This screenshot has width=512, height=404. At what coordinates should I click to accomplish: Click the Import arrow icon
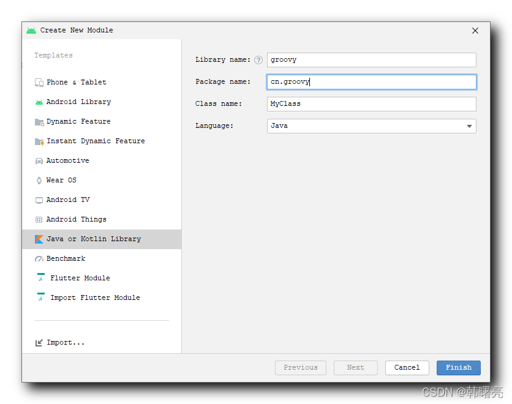coord(39,343)
